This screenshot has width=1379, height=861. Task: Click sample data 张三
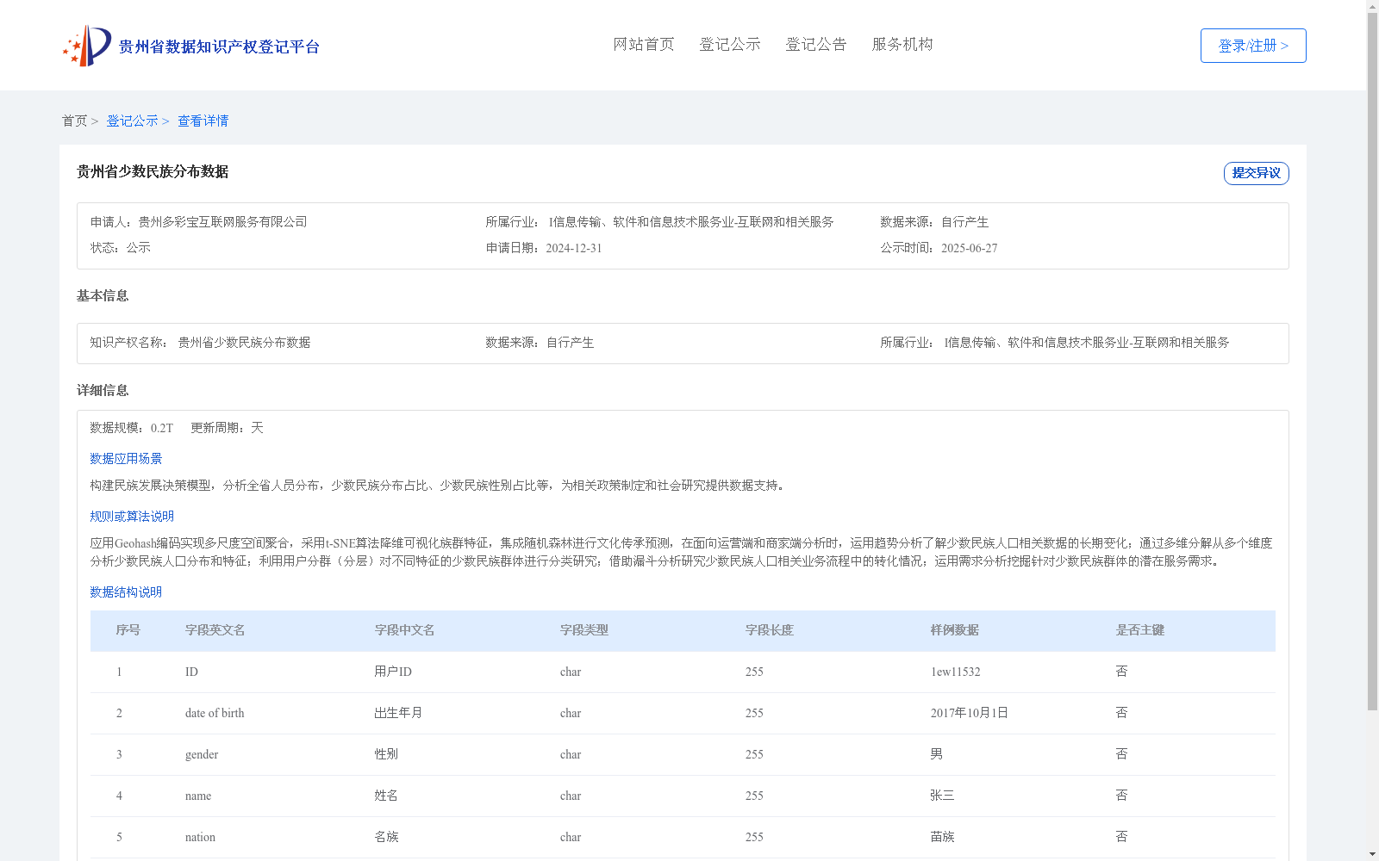click(x=943, y=796)
